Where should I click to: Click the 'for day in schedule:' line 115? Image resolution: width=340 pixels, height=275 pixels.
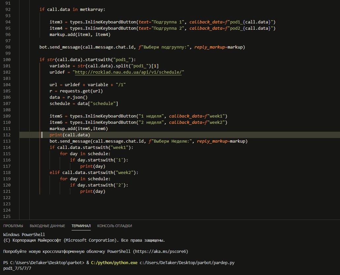coord(85,154)
